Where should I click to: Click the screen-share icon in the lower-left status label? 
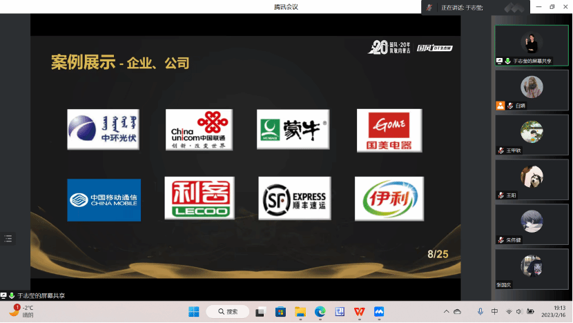[x=3, y=295]
